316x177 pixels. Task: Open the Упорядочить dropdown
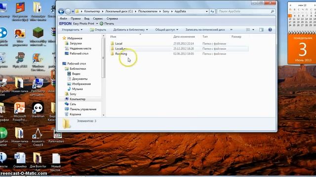[72, 29]
